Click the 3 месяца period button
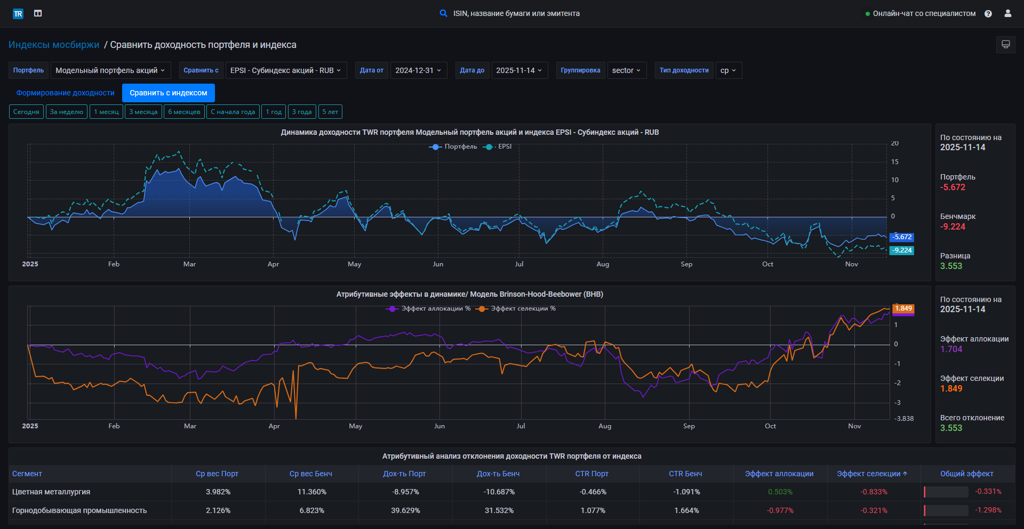Screen dimensions: 1024x529 tap(143, 112)
